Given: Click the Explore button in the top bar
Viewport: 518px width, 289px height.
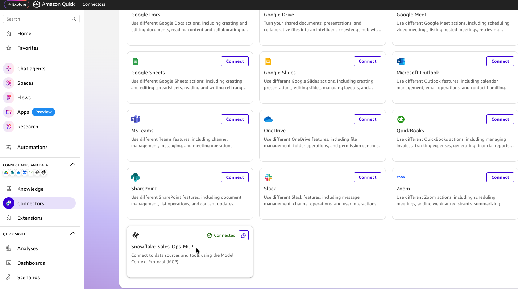Looking at the screenshot, I should [17, 4].
